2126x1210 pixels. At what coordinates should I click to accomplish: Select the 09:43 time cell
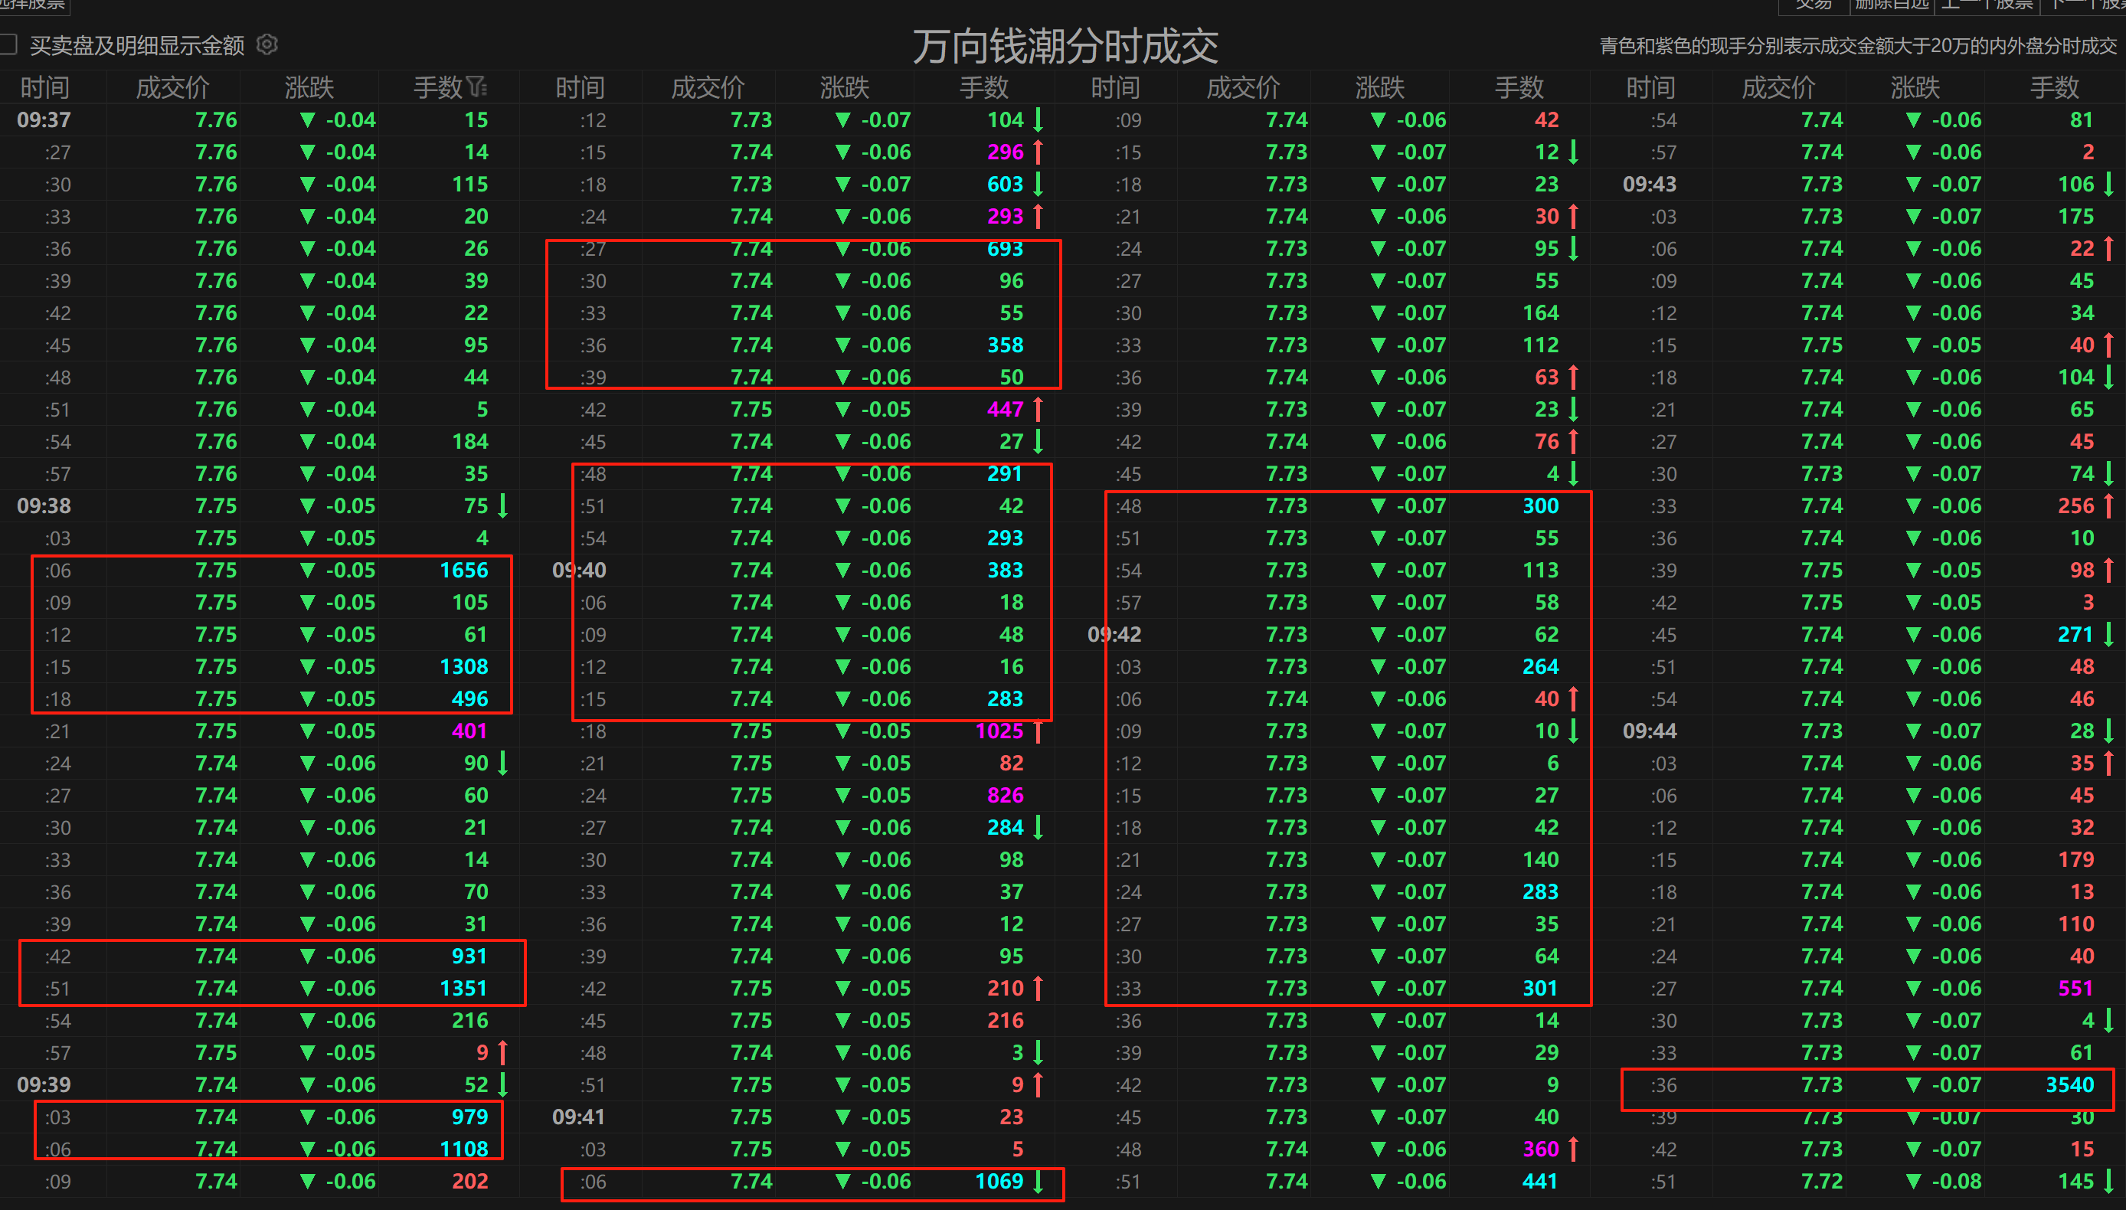1649,184
